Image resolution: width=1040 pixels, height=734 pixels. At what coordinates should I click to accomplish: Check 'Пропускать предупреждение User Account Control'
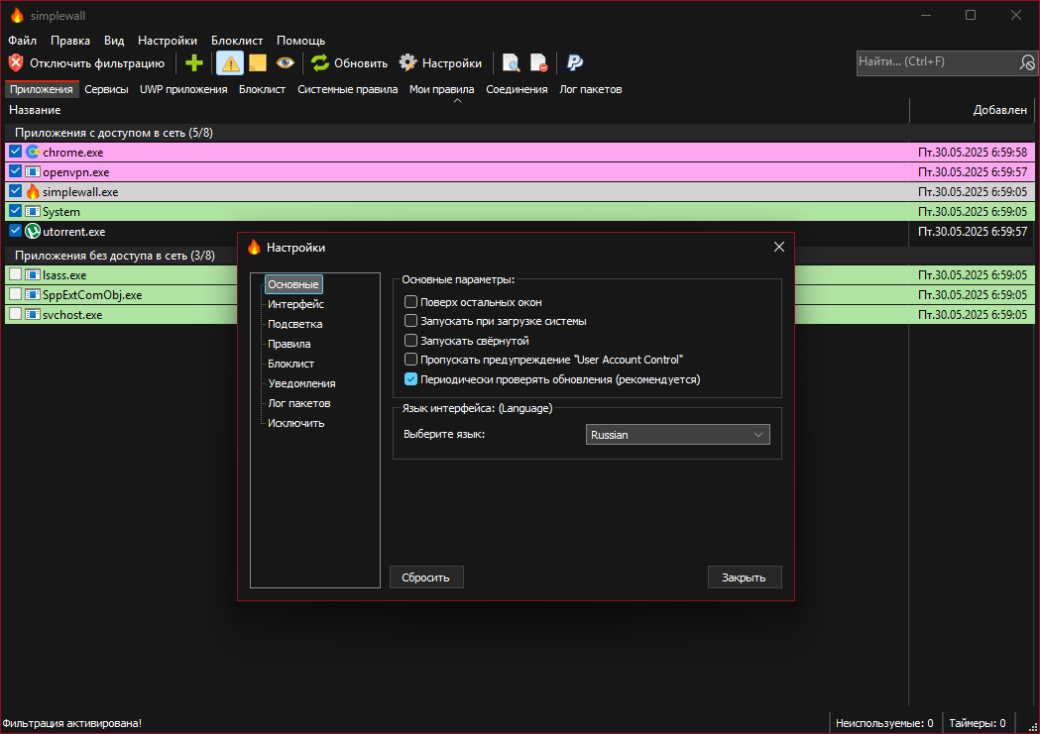[x=410, y=360]
